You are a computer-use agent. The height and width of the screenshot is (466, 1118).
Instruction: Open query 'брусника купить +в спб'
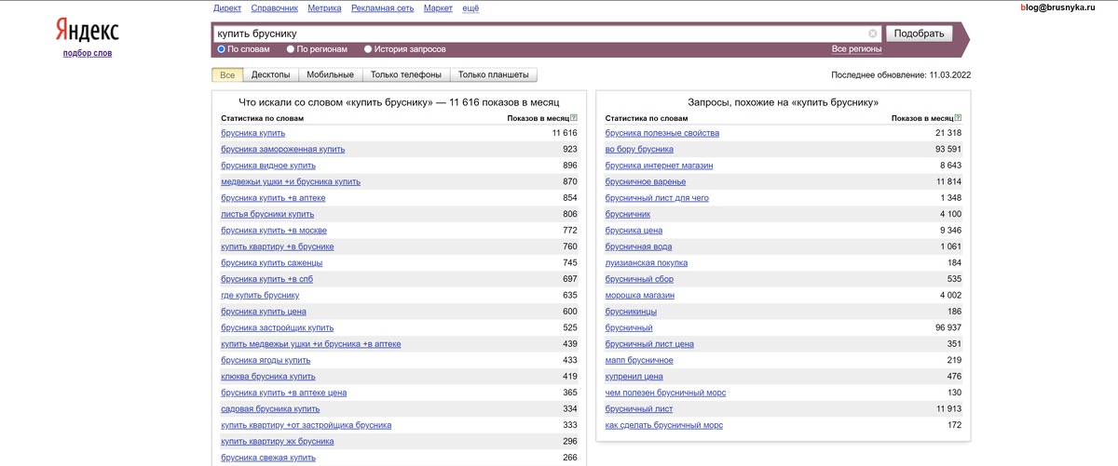tap(268, 279)
